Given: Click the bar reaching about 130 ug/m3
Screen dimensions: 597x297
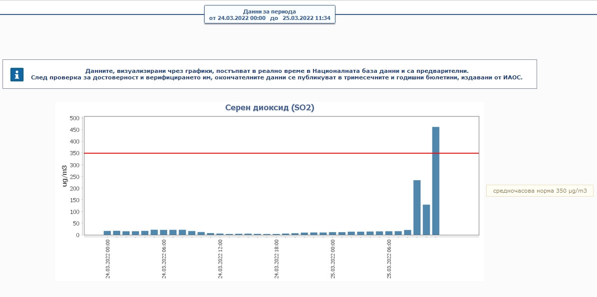Looking at the screenshot, I should coord(426,220).
